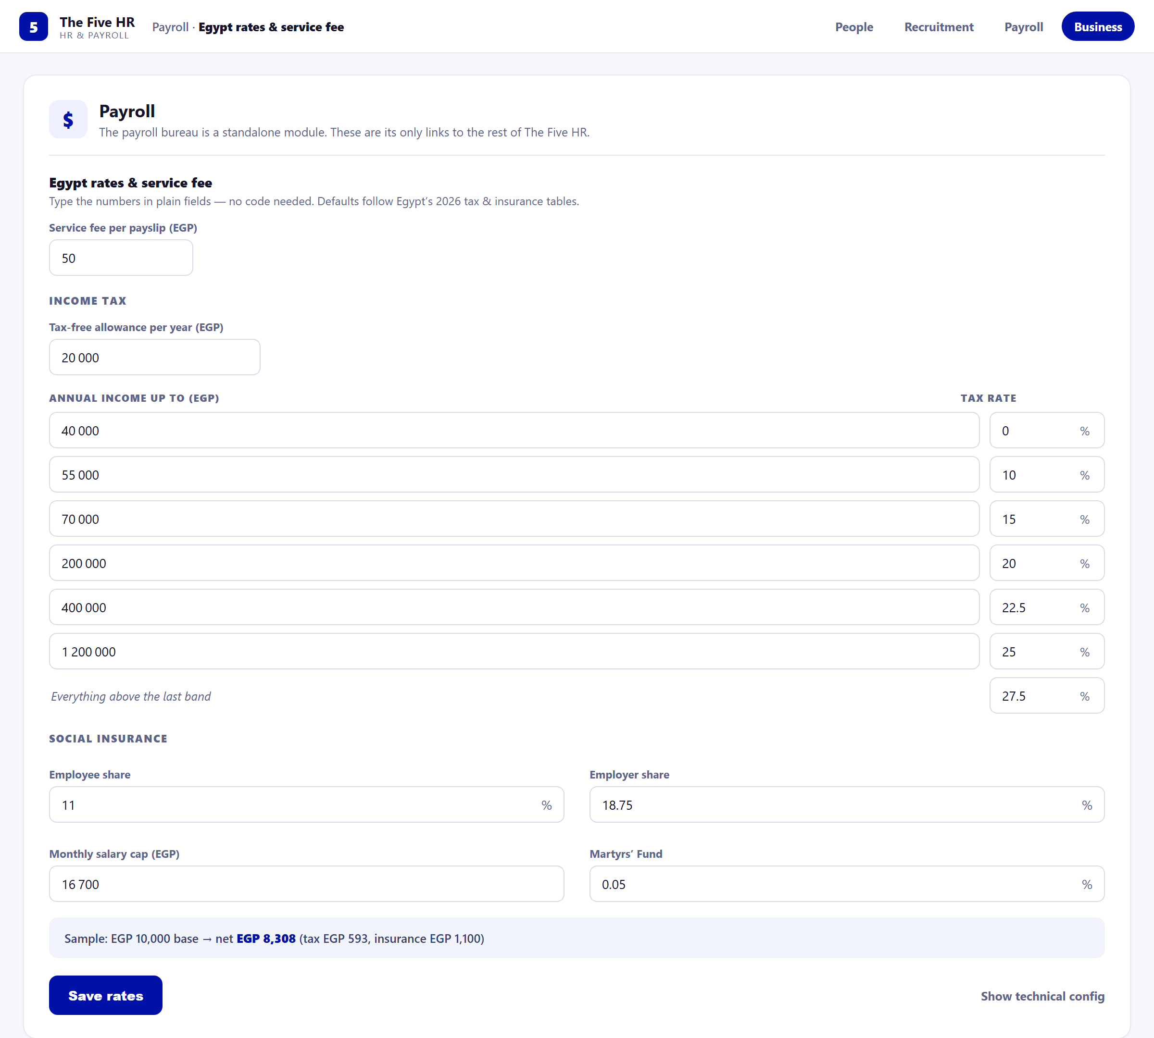Open the People menu
1154x1038 pixels.
pos(854,27)
